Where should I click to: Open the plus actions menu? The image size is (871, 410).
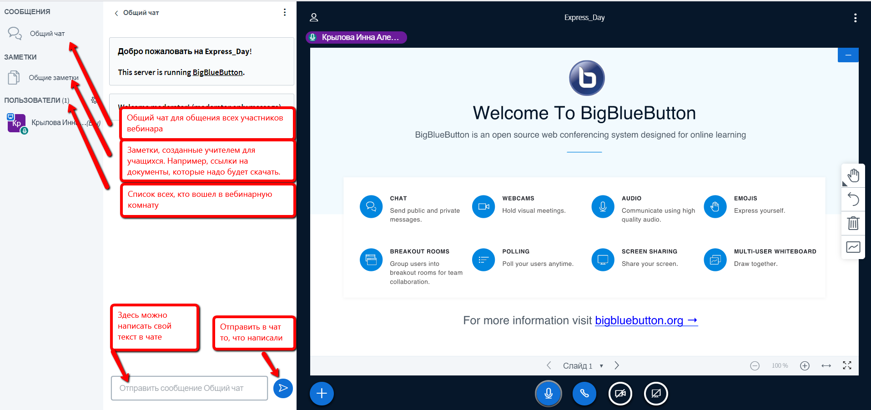(322, 394)
